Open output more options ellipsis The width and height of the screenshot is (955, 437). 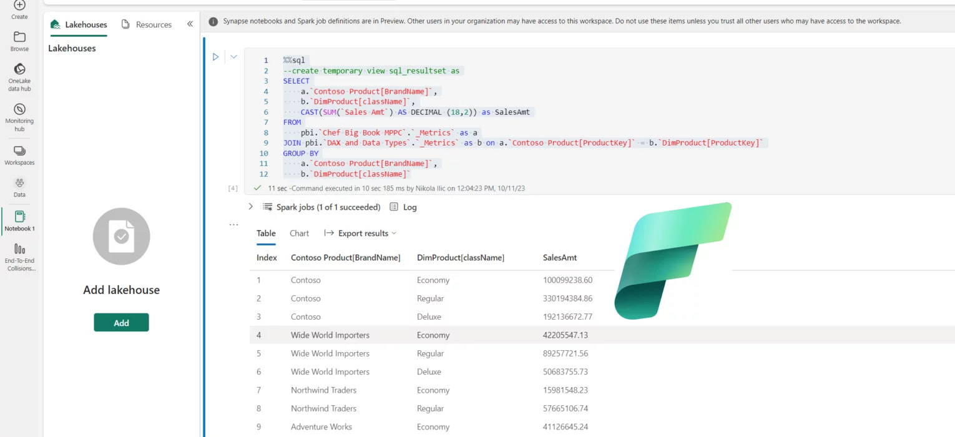233,223
